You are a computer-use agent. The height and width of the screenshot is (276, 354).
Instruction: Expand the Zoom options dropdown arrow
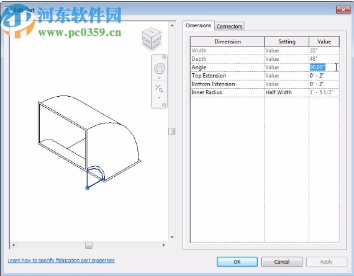159,97
